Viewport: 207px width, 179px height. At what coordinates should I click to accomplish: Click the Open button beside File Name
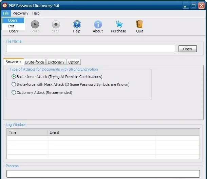tap(188, 49)
